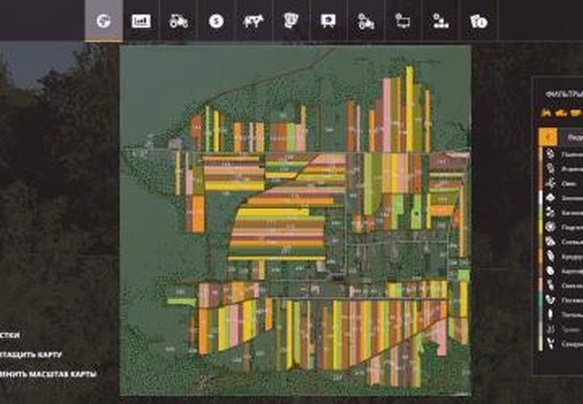Click the orange left-arrow filter selector
Image resolution: width=583 pixels, height=404 pixels.
pyautogui.click(x=548, y=137)
